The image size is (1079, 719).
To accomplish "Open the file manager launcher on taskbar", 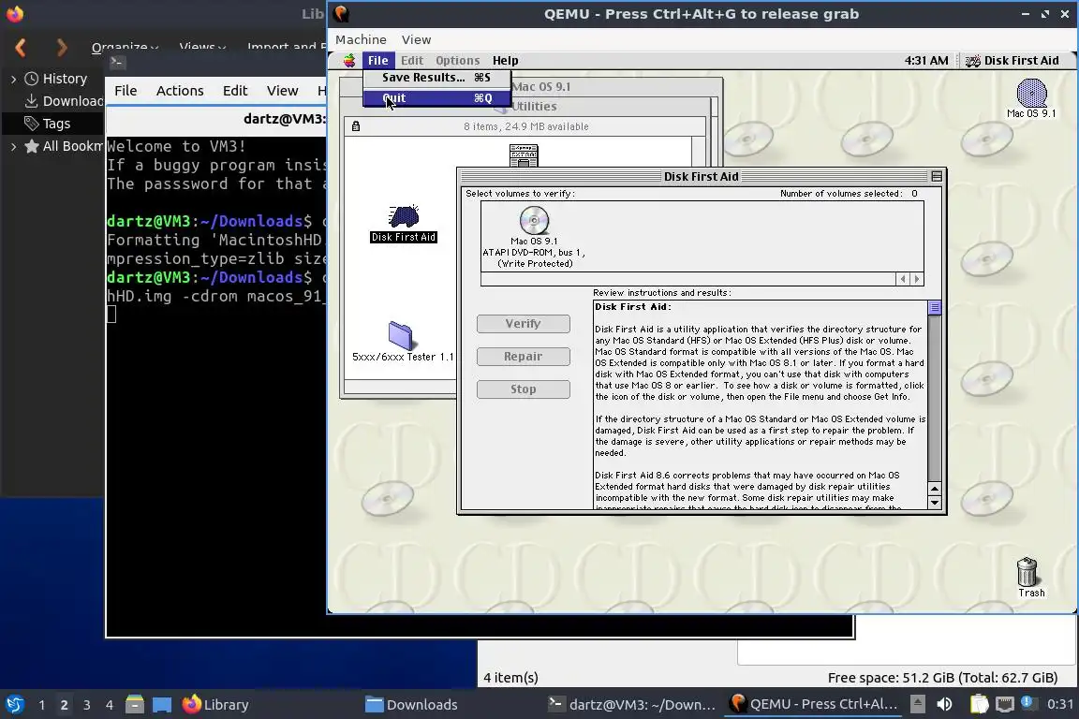I will click(x=135, y=705).
